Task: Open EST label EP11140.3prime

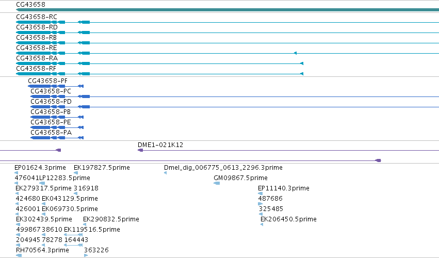Action: pos(284,188)
